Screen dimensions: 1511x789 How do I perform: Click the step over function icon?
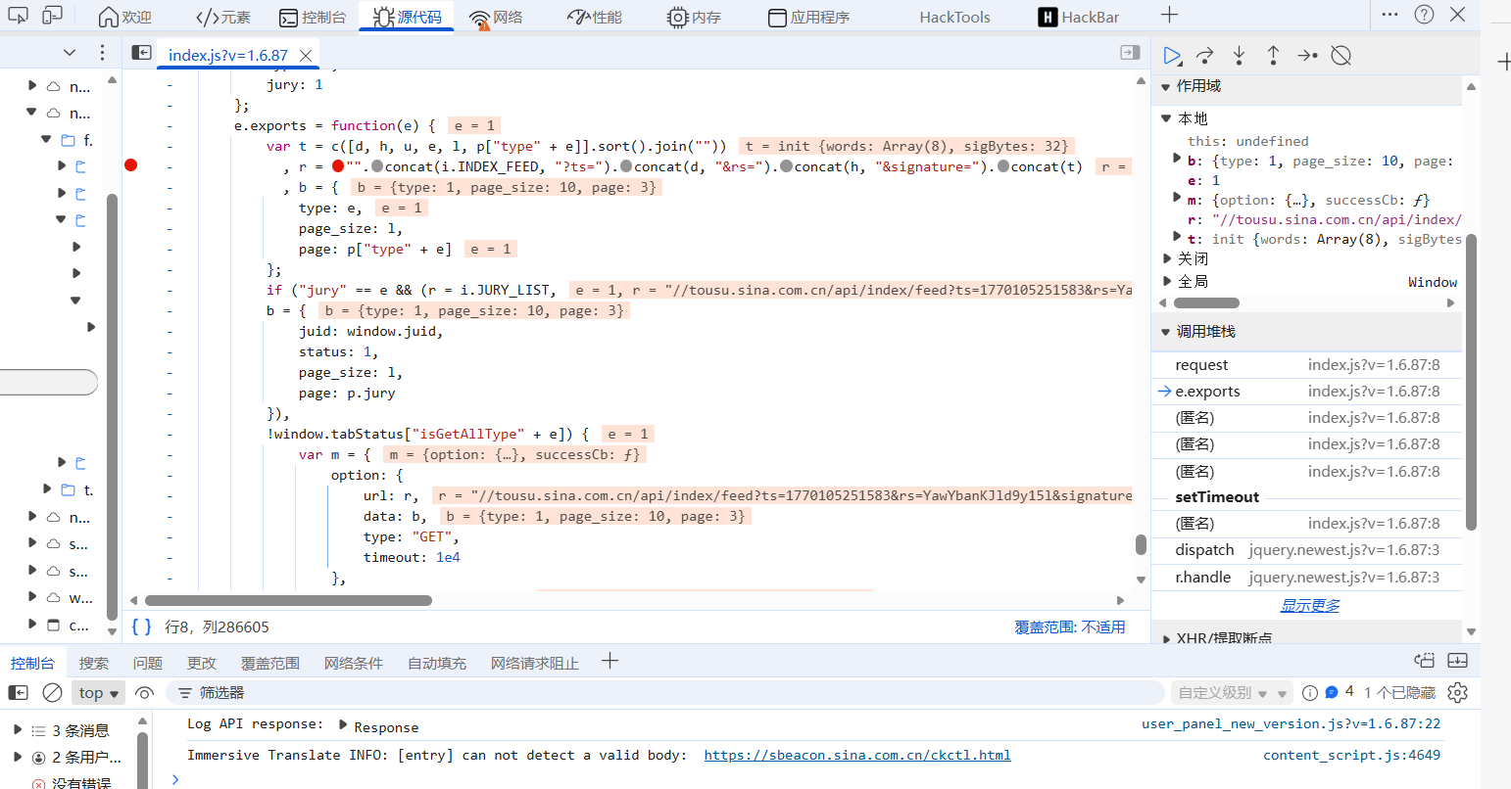(1205, 56)
